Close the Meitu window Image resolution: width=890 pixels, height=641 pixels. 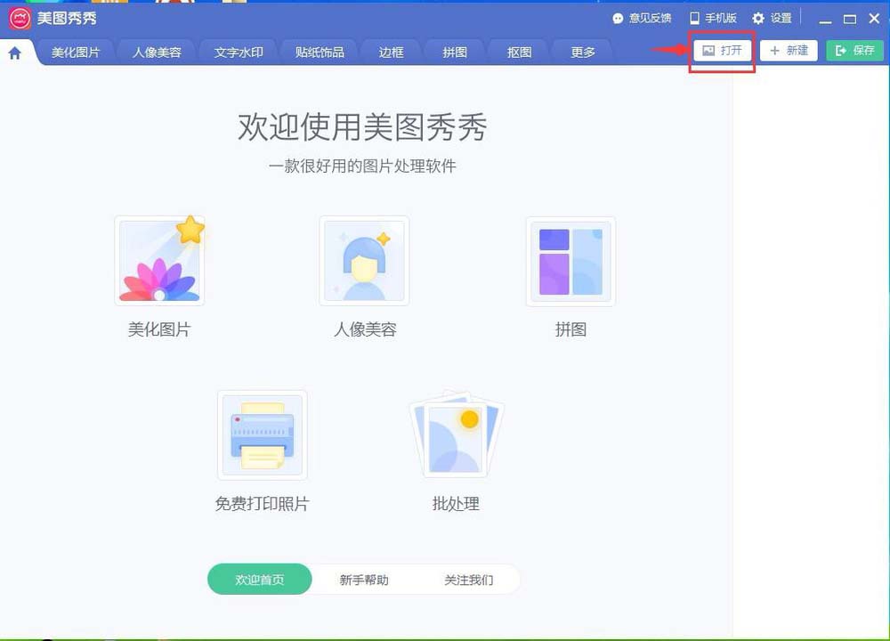click(x=874, y=19)
